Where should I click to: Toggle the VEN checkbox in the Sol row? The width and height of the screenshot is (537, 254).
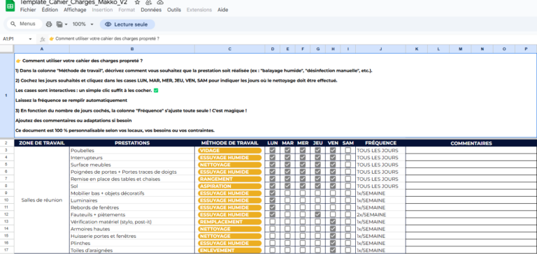coord(333,186)
